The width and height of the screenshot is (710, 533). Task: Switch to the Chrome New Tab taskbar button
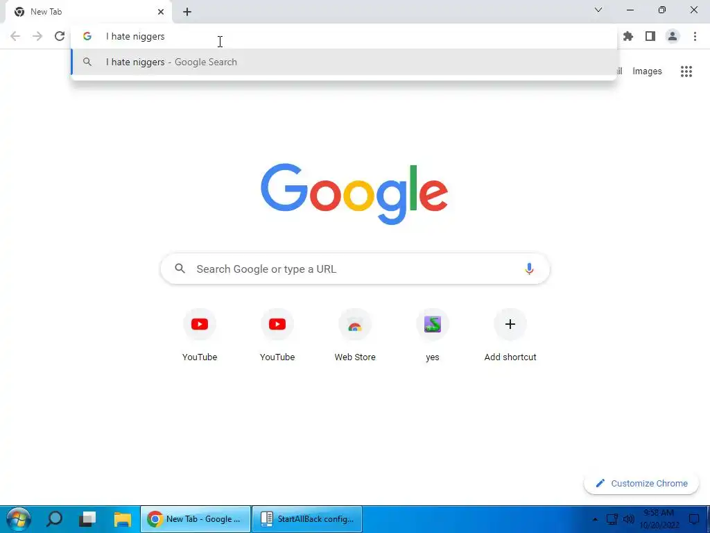click(195, 519)
